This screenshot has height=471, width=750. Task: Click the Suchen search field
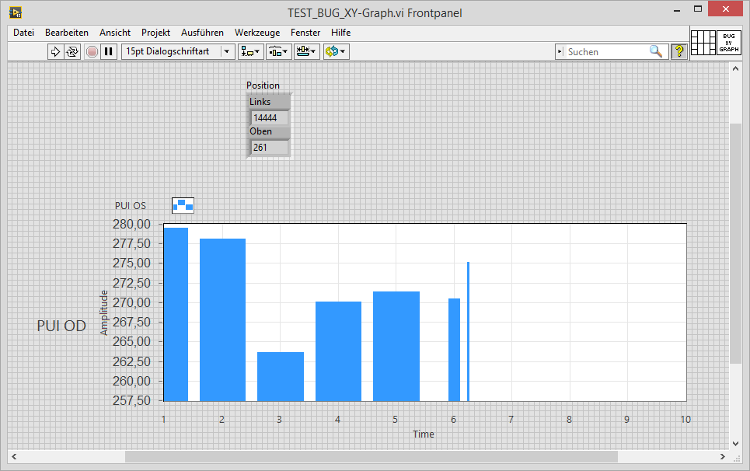(x=606, y=51)
